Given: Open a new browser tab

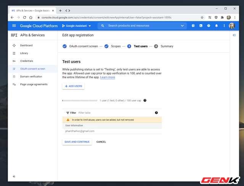Looking at the screenshot, I should pyautogui.click(x=60, y=11).
